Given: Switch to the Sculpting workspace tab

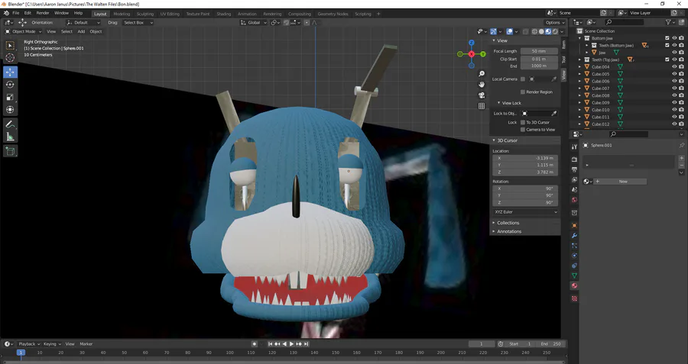Looking at the screenshot, I should coord(144,14).
